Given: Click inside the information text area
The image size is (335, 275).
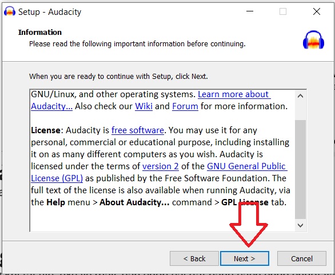Looking at the screenshot, I should coord(162,160).
